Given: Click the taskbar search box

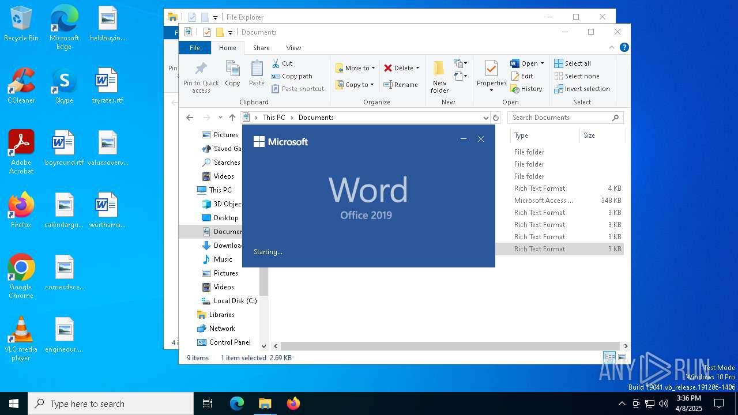Looking at the screenshot, I should tap(111, 403).
